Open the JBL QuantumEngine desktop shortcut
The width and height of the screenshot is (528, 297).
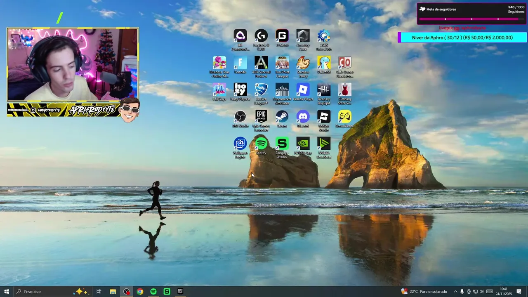(240, 40)
